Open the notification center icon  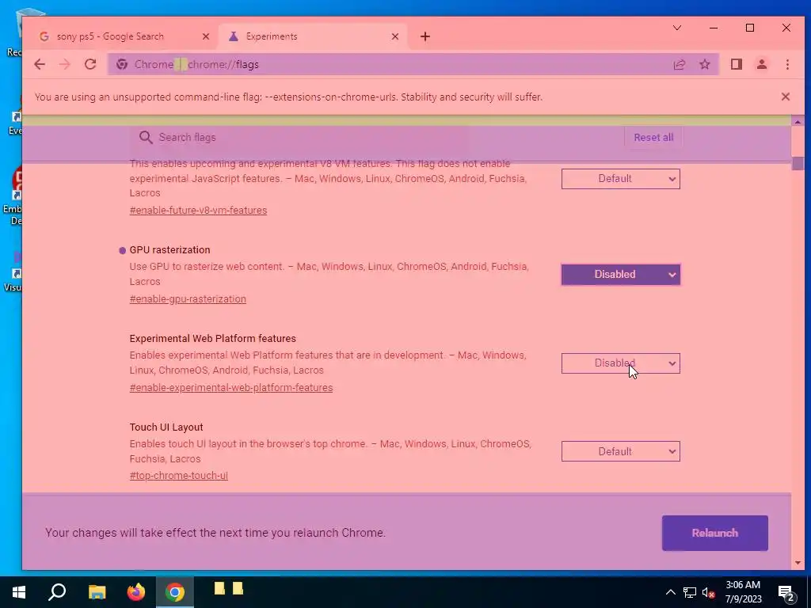(786, 592)
